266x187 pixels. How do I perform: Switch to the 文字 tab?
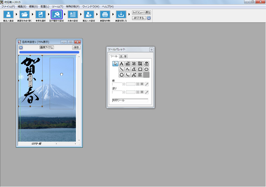[123, 56]
